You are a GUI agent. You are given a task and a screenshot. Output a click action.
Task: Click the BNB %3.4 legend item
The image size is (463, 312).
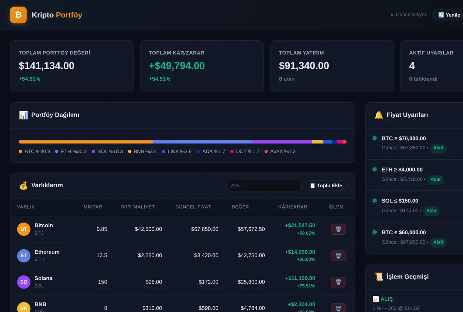click(142, 152)
